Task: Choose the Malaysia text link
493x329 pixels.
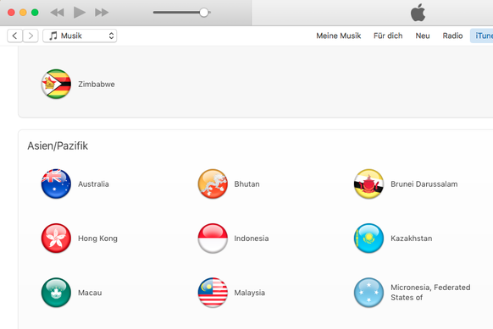Action: coord(250,293)
